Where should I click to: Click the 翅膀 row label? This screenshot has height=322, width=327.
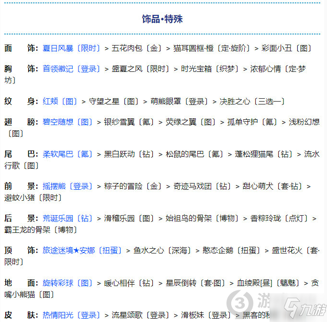[x=21, y=122]
